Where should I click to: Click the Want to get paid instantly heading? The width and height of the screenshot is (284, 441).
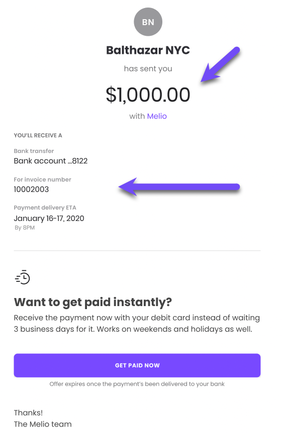click(x=92, y=303)
